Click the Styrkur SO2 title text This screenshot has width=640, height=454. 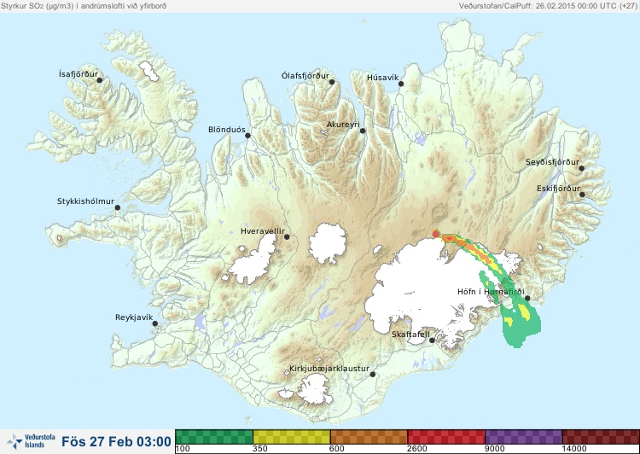[x=84, y=6]
